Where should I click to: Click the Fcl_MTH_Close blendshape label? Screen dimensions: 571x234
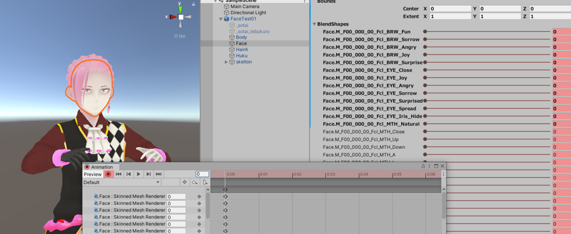click(x=364, y=131)
